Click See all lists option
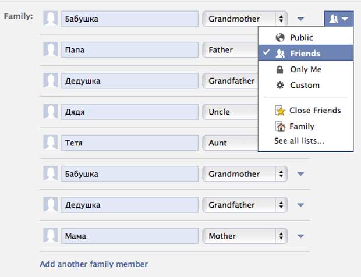This screenshot has width=361, height=277. point(299,141)
